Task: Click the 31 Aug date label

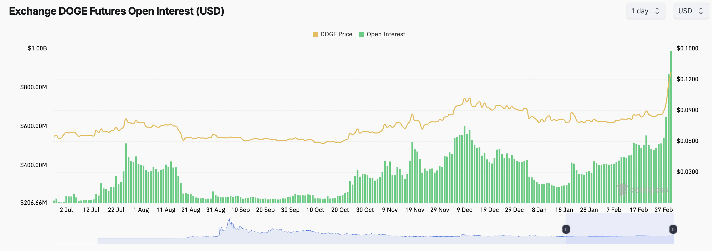Action: [x=216, y=210]
